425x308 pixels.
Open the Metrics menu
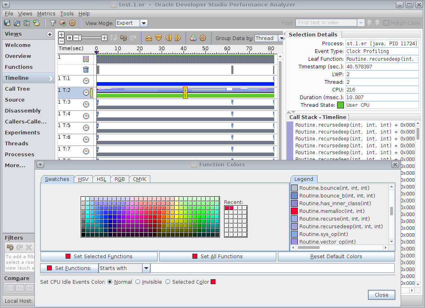[x=46, y=14]
